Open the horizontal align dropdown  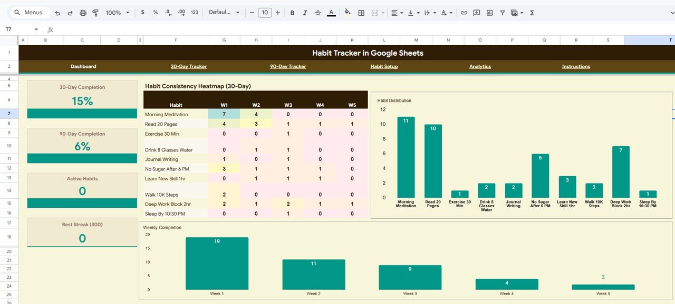click(x=396, y=12)
